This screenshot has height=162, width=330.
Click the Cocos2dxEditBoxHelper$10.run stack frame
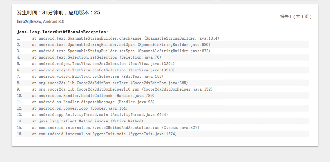click(x=122, y=89)
